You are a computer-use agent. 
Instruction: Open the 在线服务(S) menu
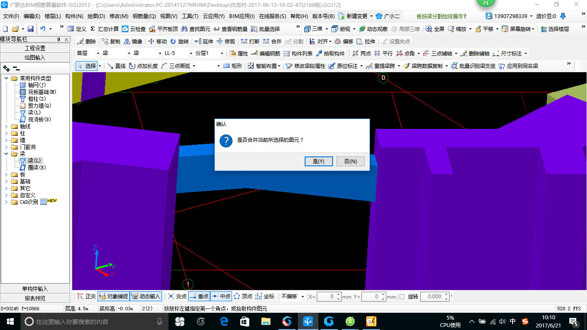(x=272, y=16)
